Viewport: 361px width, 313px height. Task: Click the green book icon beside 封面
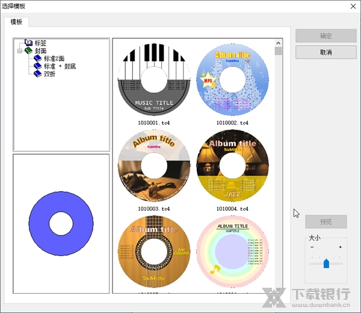tap(28, 50)
